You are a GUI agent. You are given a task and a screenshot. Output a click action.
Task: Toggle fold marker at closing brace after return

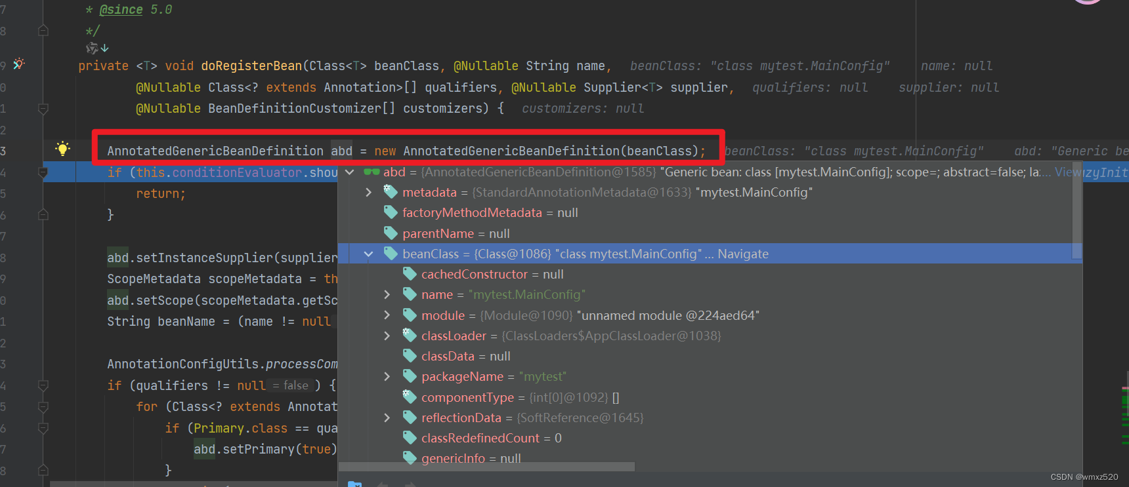click(x=43, y=214)
